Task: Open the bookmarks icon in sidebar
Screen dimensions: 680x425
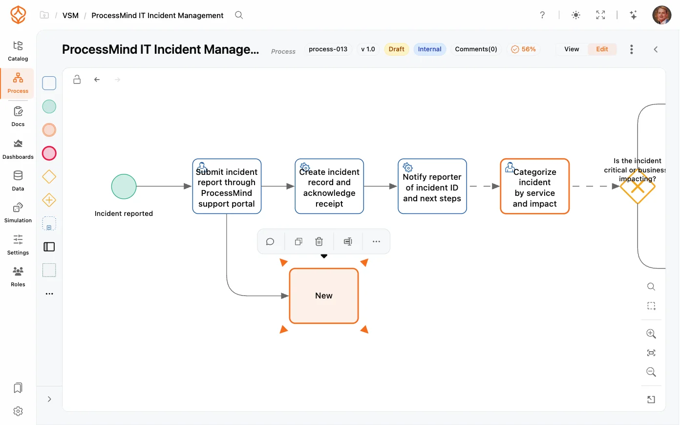Action: pos(18,388)
